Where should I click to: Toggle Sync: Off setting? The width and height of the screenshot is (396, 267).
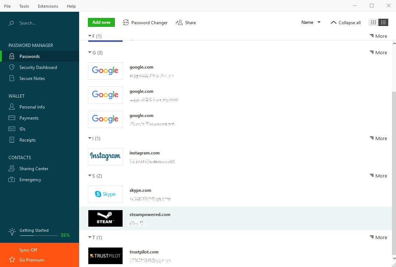28,250
